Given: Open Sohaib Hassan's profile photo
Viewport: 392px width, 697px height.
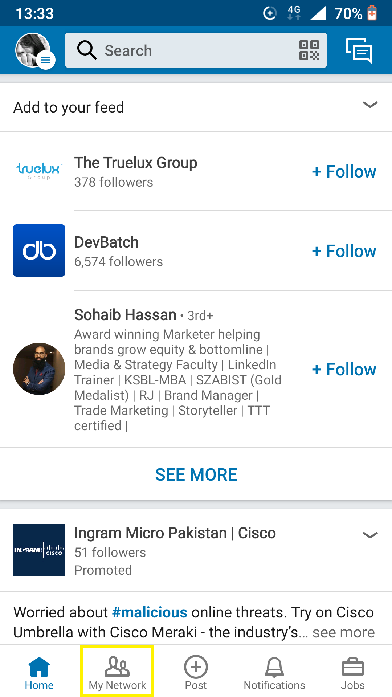Looking at the screenshot, I should pos(39,369).
